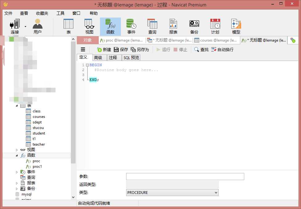The width and height of the screenshot is (301, 209).
Task: Show the 视图 views list
Action: click(x=89, y=26)
